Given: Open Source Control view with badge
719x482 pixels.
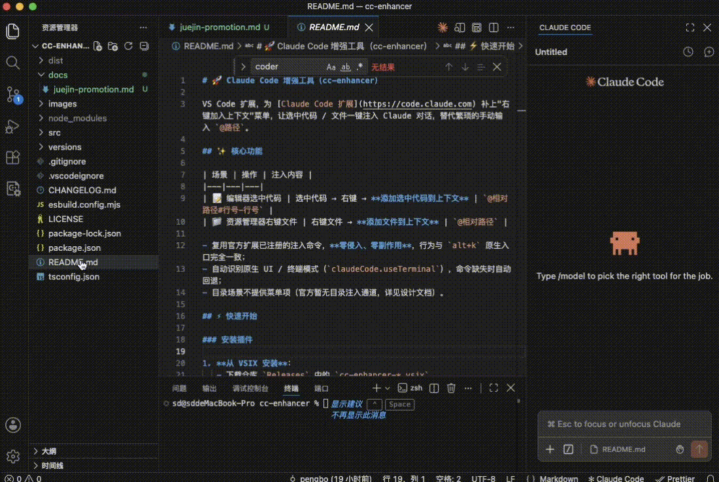Looking at the screenshot, I should pos(13,95).
